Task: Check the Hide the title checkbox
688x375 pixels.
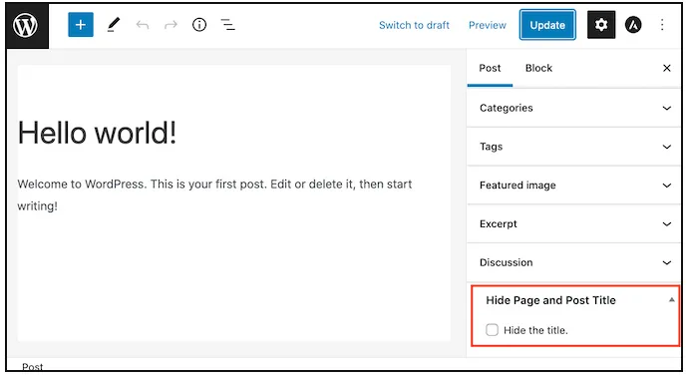Action: point(492,330)
